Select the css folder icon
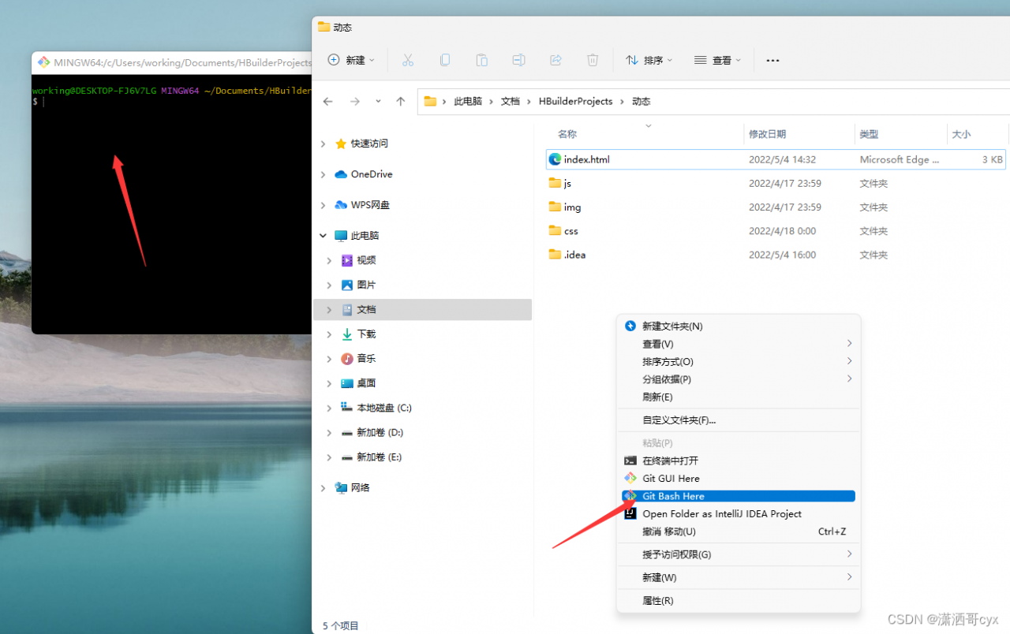This screenshot has height=634, width=1010. [x=555, y=230]
